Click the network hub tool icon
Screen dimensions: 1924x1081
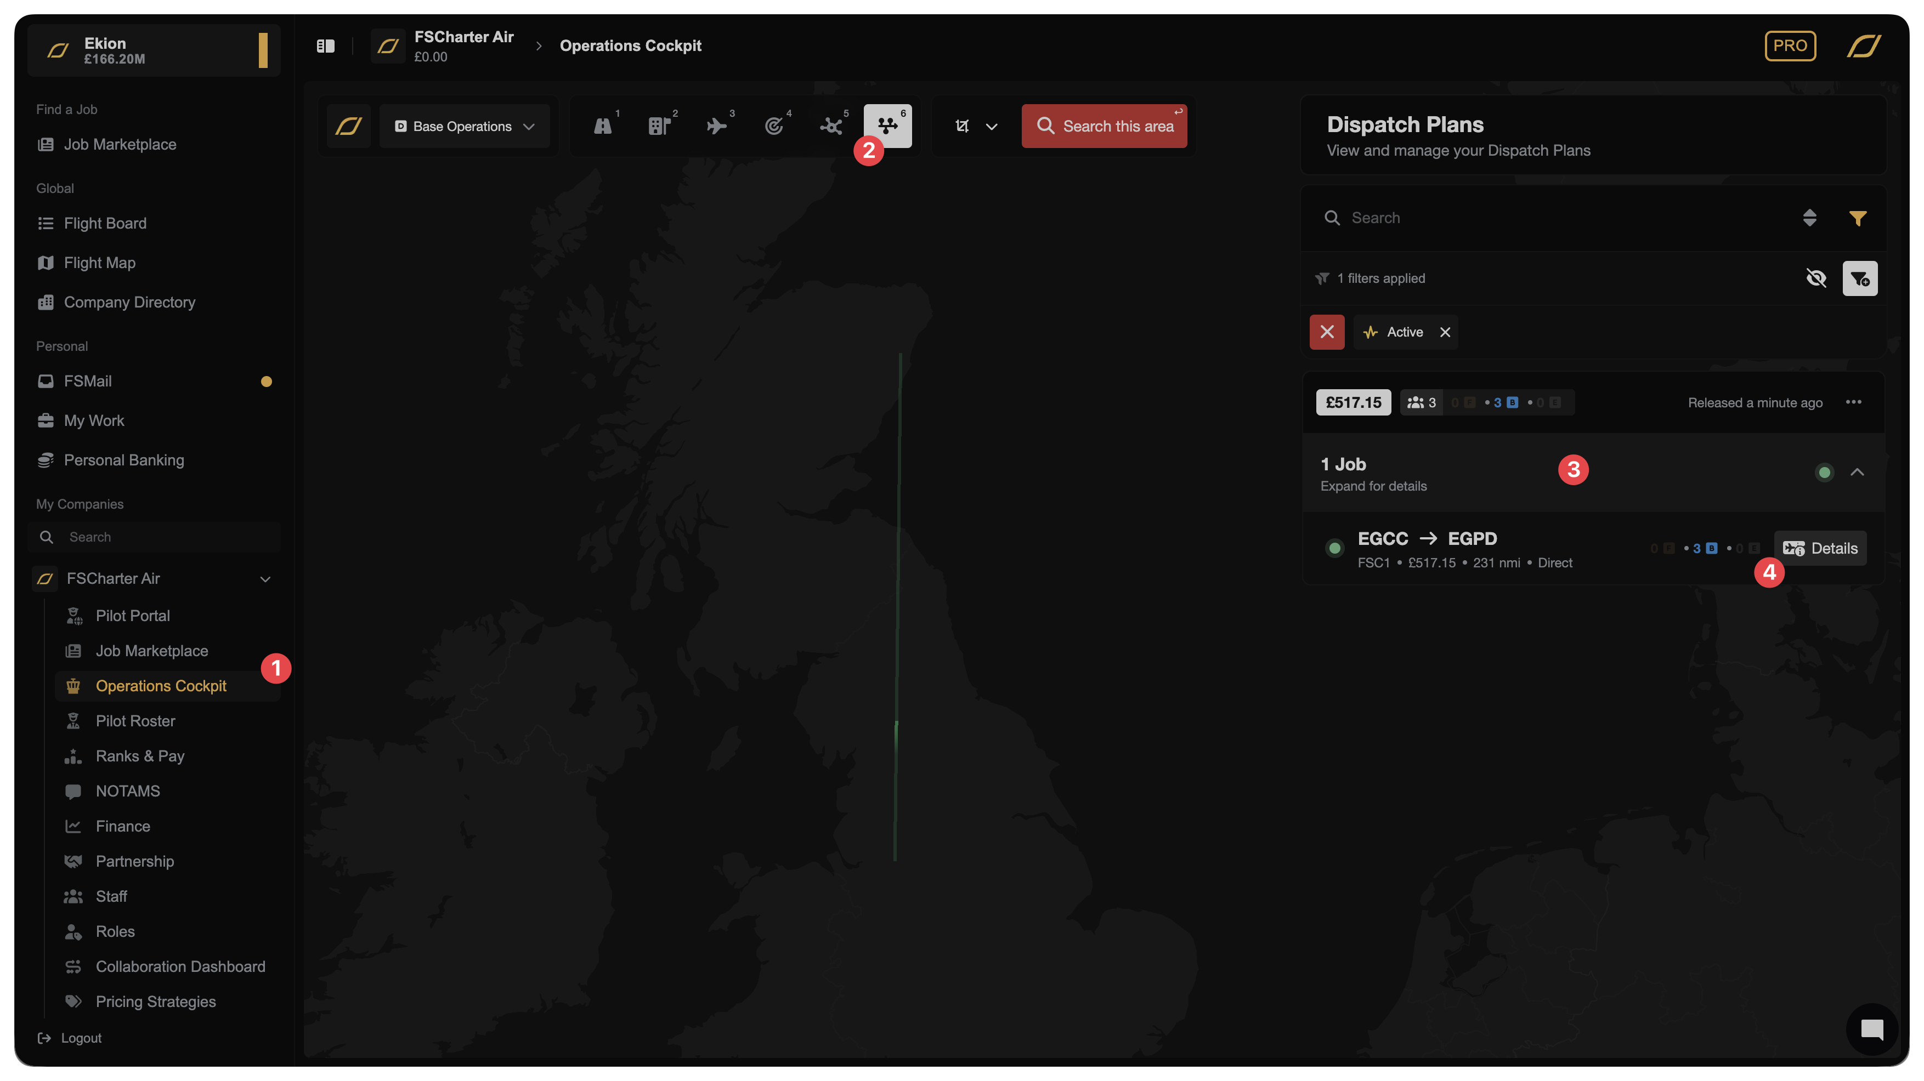[830, 126]
